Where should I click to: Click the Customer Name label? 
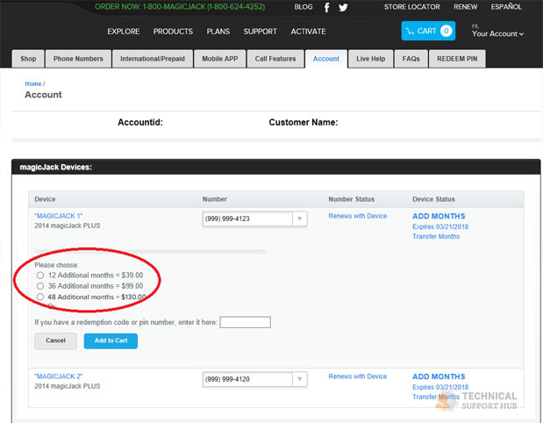click(x=304, y=122)
